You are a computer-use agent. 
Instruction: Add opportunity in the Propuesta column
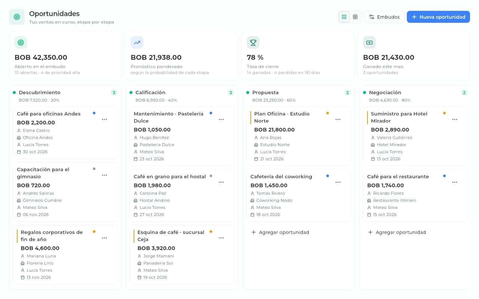[x=280, y=232]
